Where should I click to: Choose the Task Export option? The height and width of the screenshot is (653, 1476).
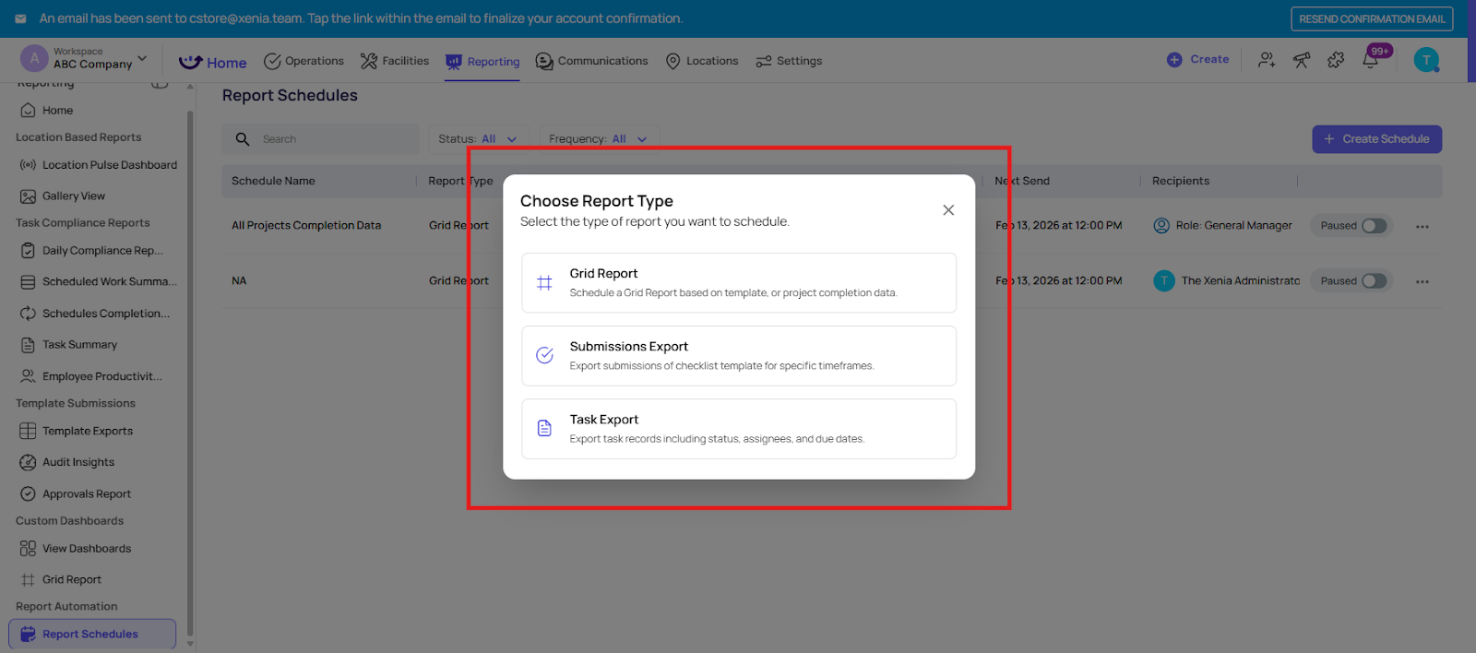pyautogui.click(x=738, y=429)
